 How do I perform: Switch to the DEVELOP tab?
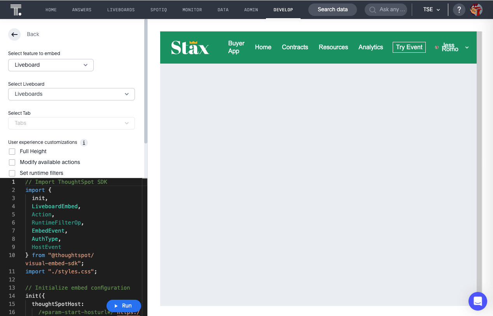point(283,9)
